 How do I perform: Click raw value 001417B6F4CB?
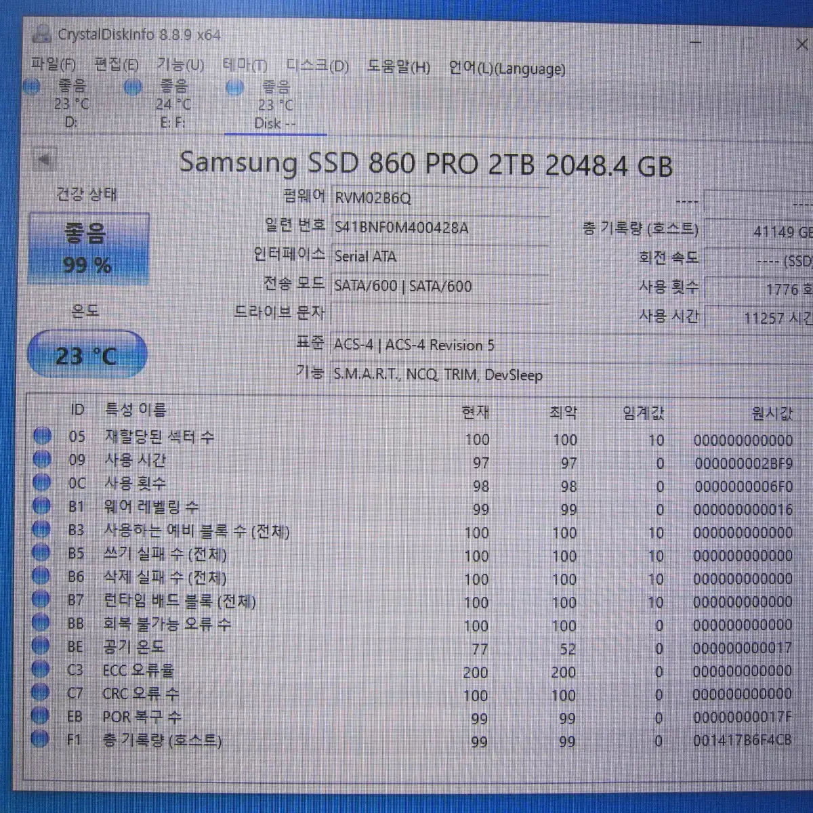(742, 740)
